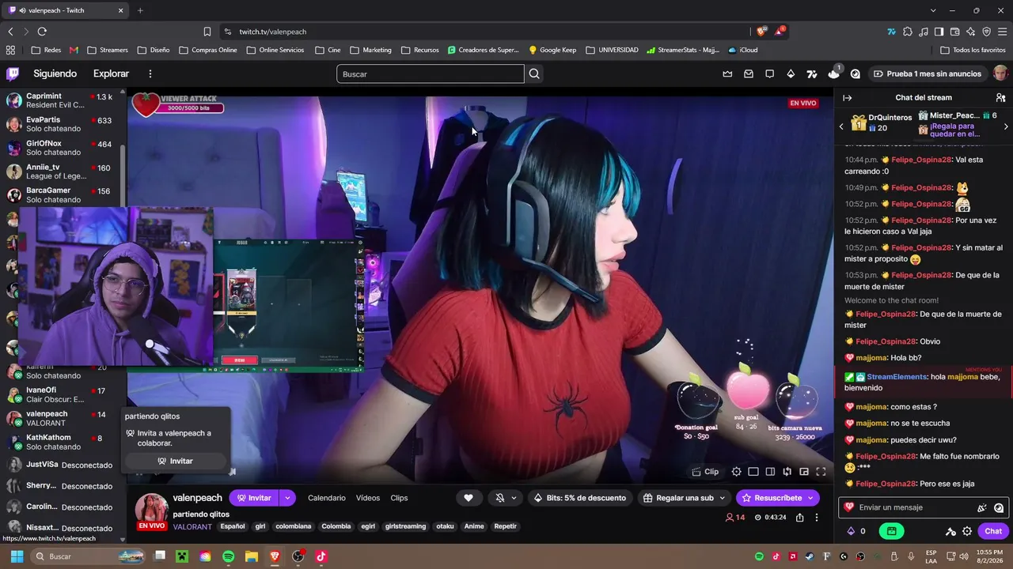Open the browser tab search chevron
The image size is (1013, 569).
click(x=933, y=10)
